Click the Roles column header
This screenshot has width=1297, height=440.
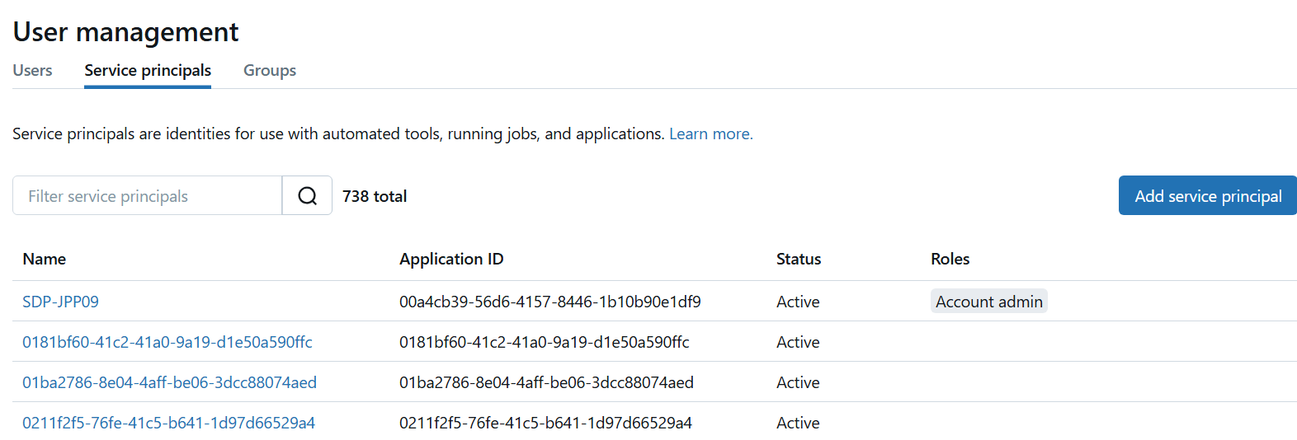pyautogui.click(x=950, y=259)
